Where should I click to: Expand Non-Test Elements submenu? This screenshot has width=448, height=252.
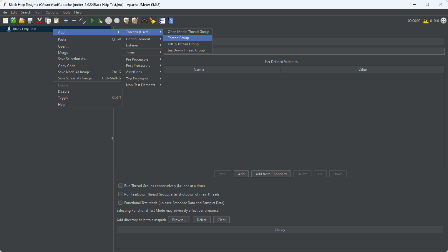[x=142, y=85]
